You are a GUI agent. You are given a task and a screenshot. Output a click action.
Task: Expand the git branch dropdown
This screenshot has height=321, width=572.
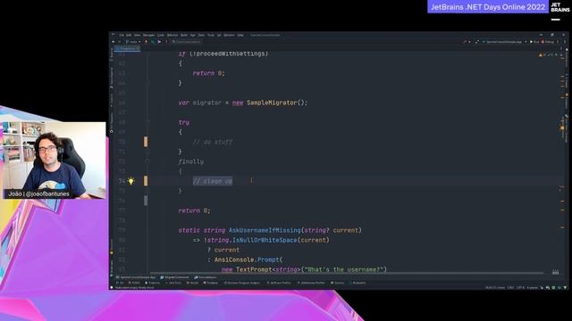133,42
